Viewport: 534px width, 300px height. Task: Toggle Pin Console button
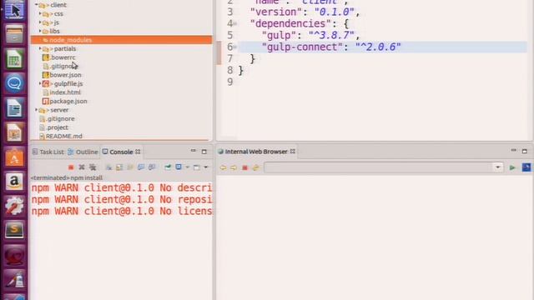tap(168, 167)
